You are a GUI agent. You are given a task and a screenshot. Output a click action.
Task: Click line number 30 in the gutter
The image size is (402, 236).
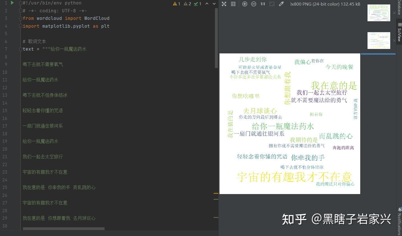point(5,226)
